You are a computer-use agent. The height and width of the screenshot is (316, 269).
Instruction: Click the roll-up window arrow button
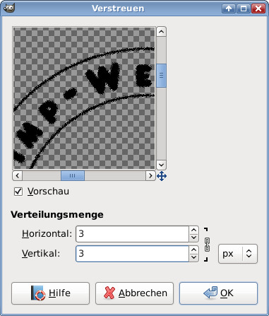tap(229, 8)
